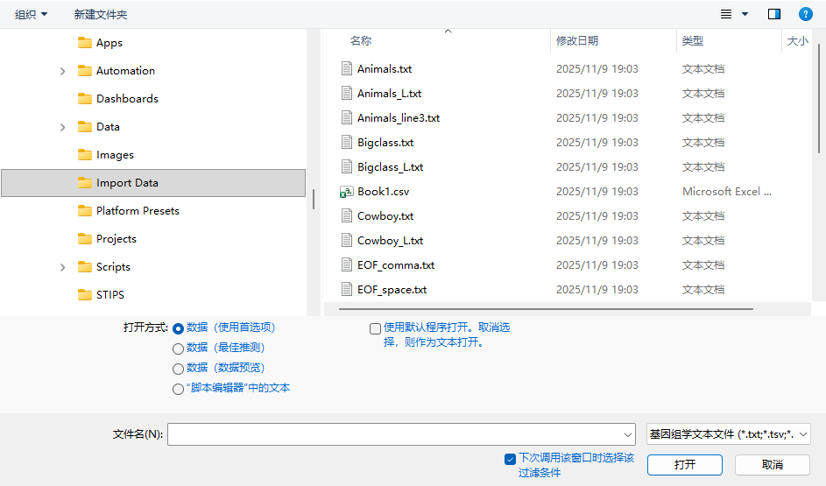
Task: Select the Data folder icon
Action: [x=84, y=126]
